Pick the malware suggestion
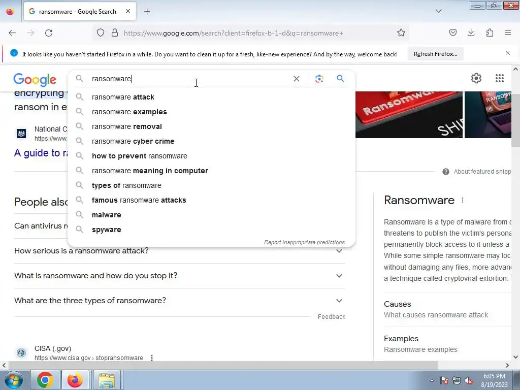Image resolution: width=520 pixels, height=390 pixels. (x=211, y=215)
